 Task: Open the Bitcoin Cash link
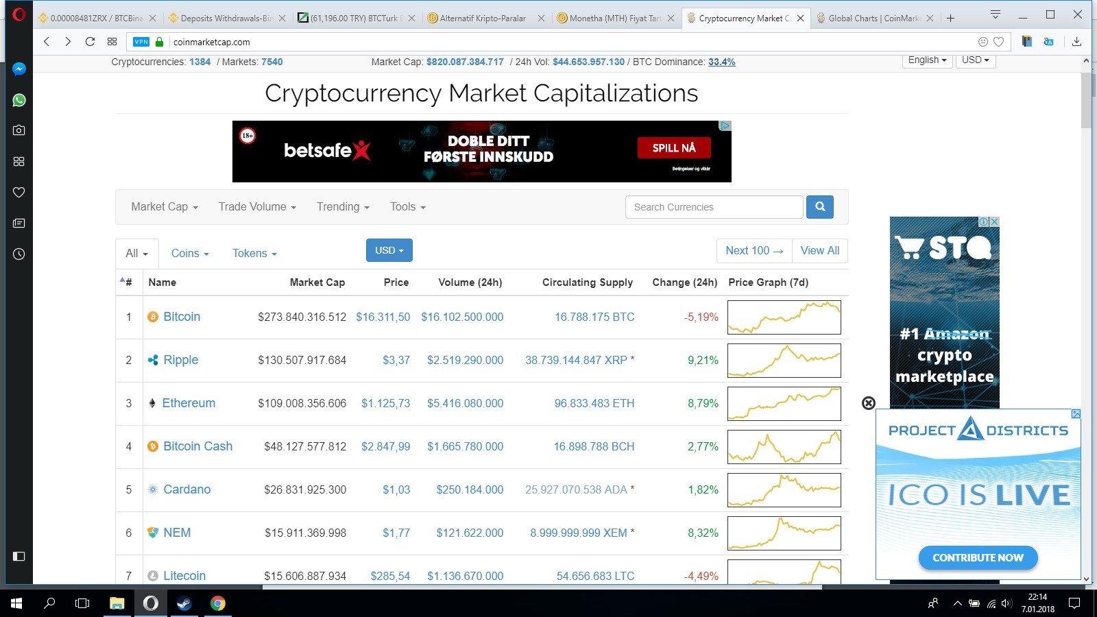(x=197, y=446)
